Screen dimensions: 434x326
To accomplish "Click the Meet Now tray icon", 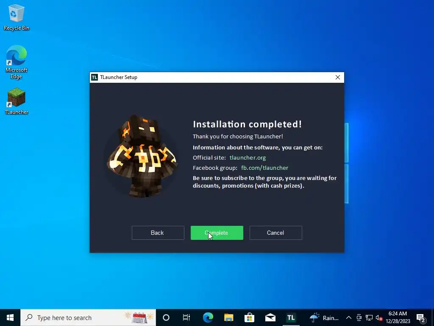I will (x=359, y=318).
